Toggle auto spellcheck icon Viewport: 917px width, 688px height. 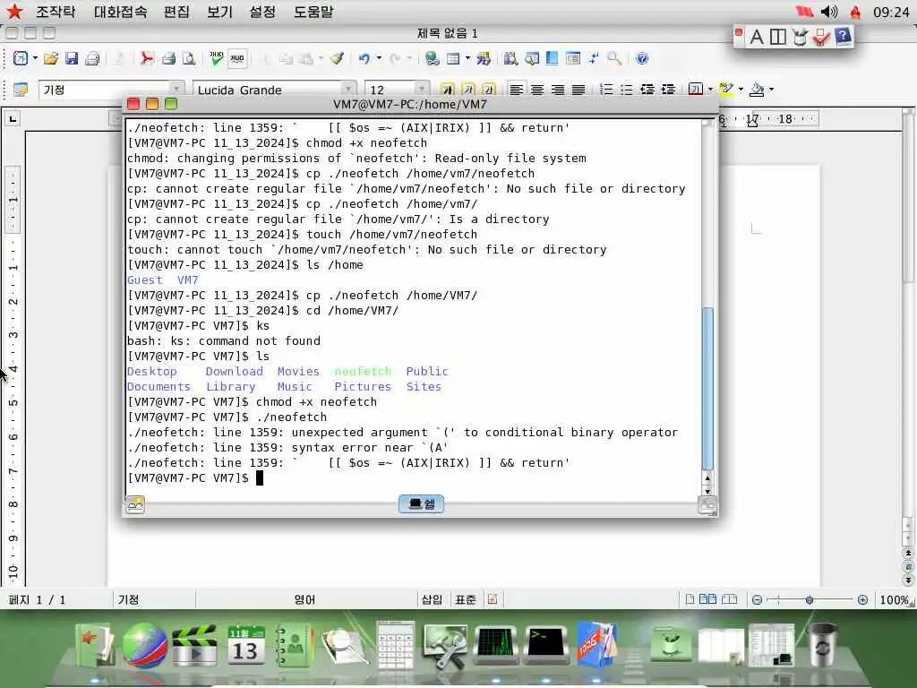(236, 58)
